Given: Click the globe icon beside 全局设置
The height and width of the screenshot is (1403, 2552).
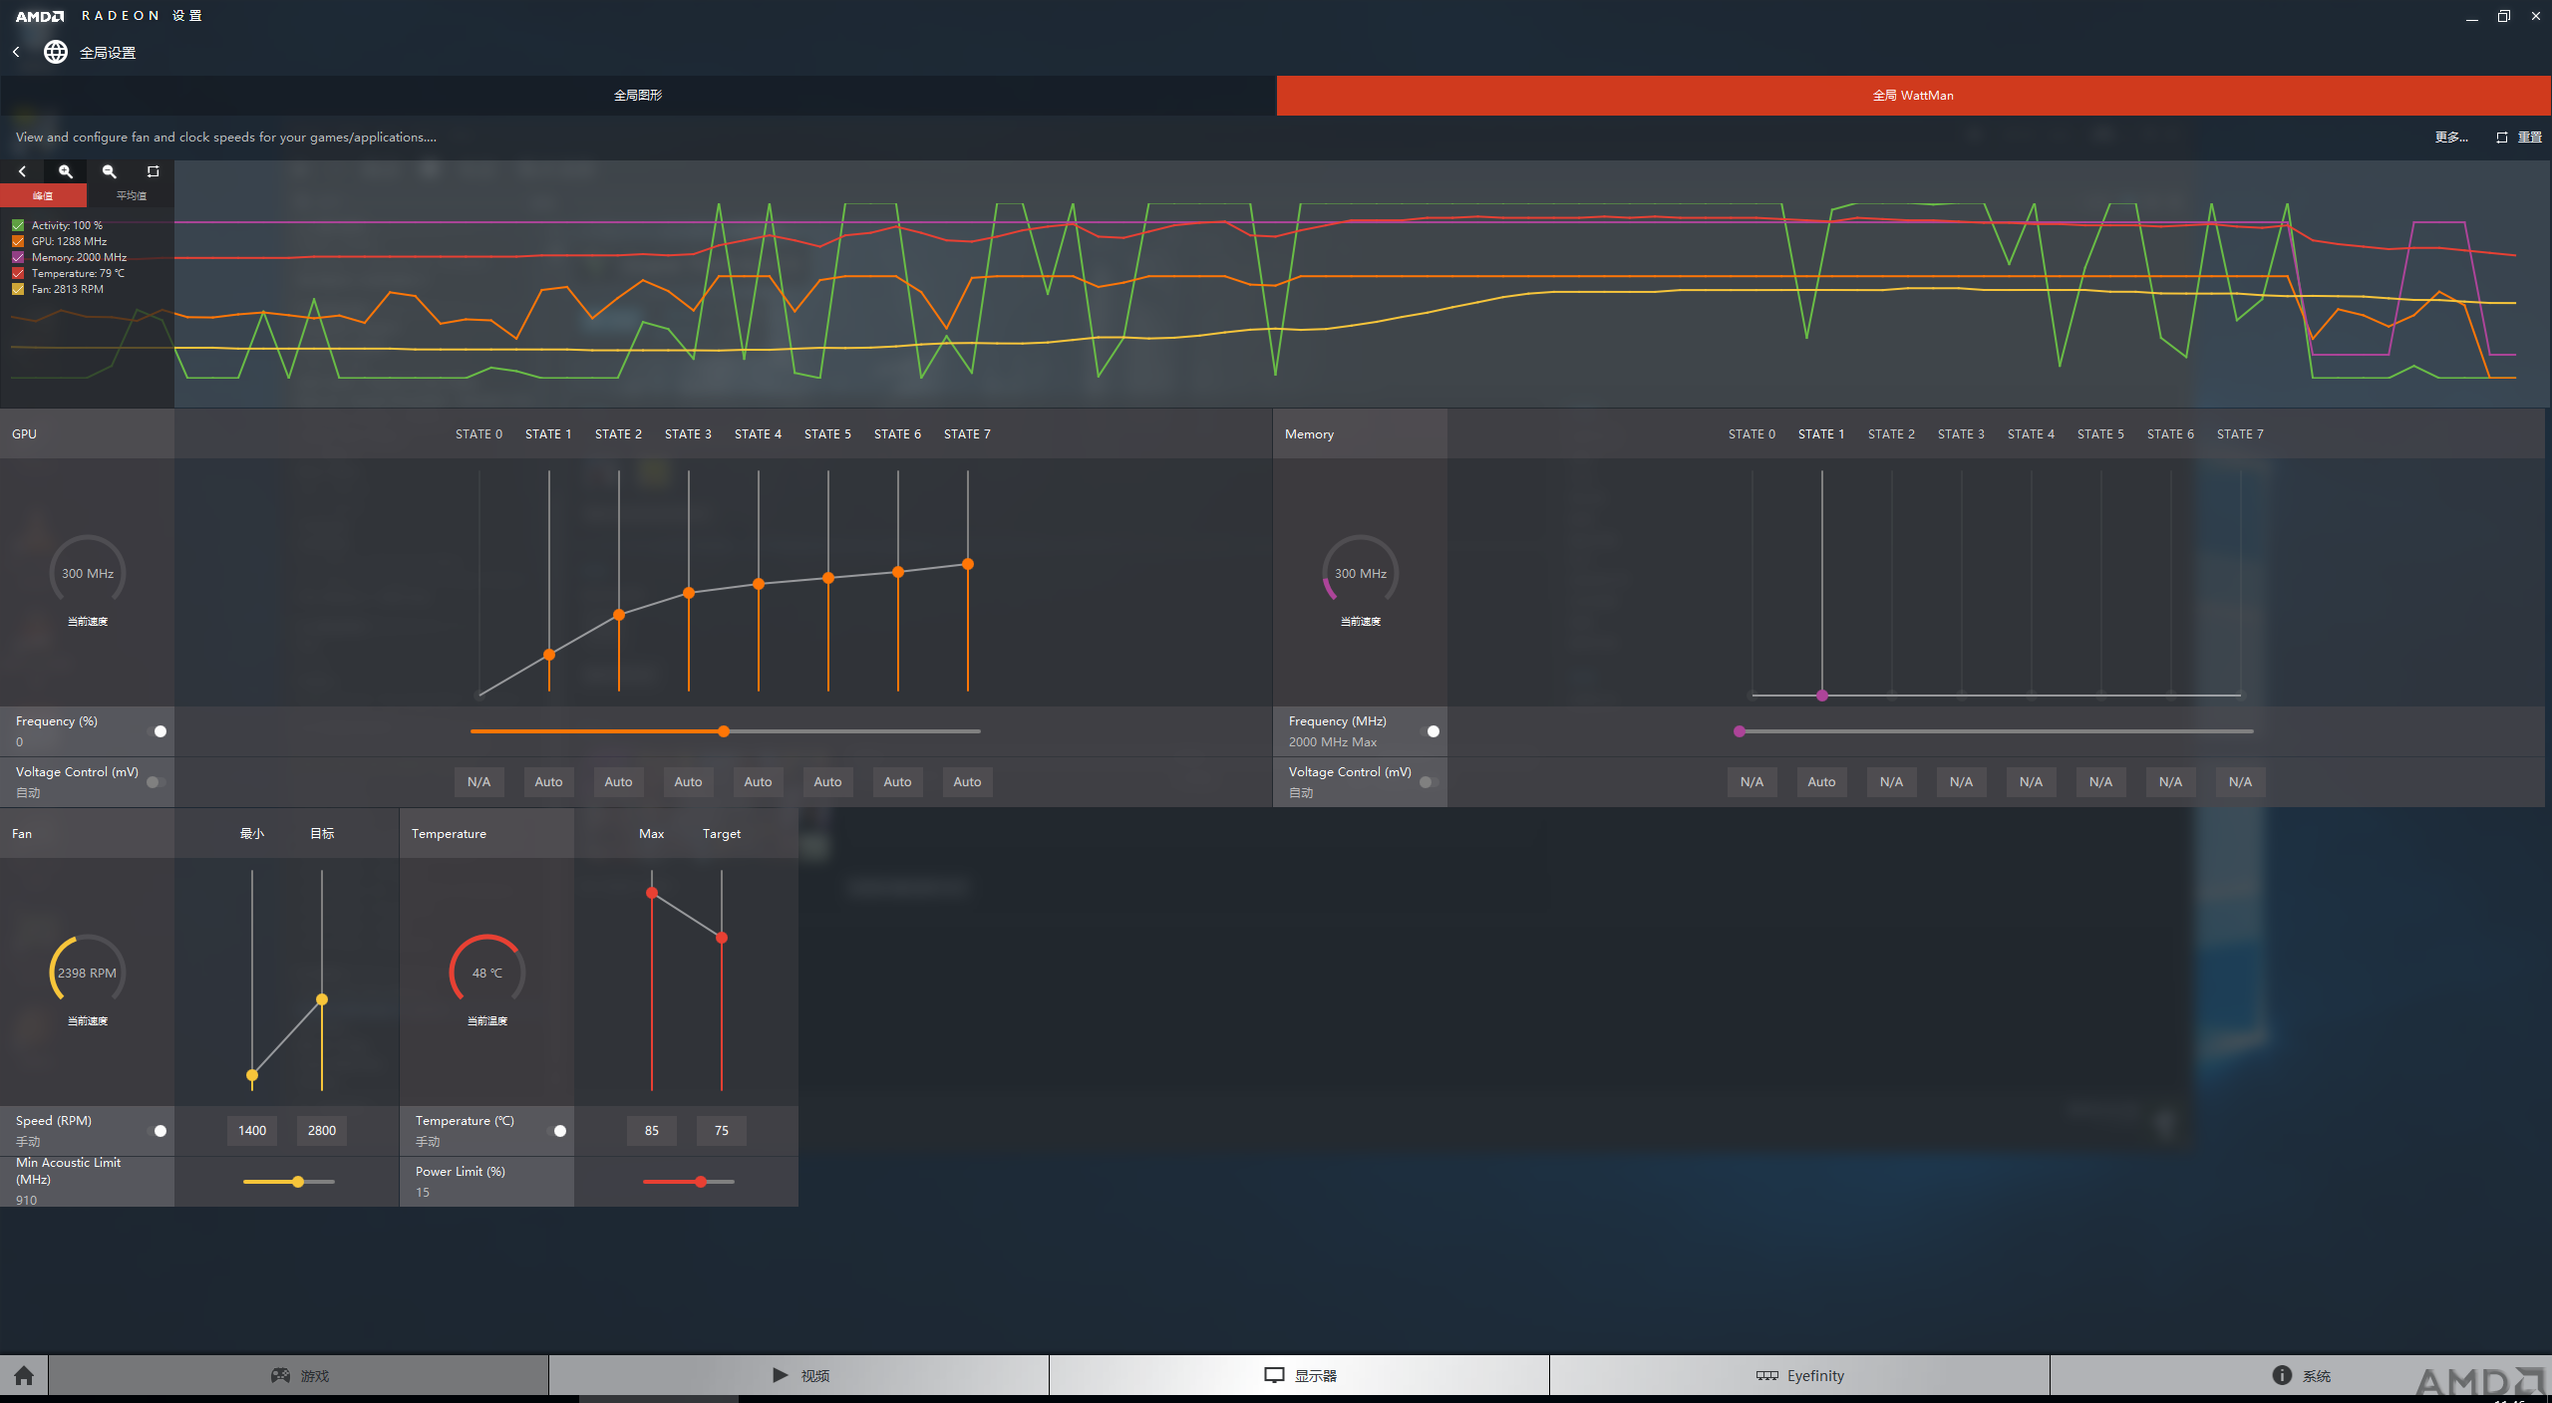Looking at the screenshot, I should tap(56, 52).
